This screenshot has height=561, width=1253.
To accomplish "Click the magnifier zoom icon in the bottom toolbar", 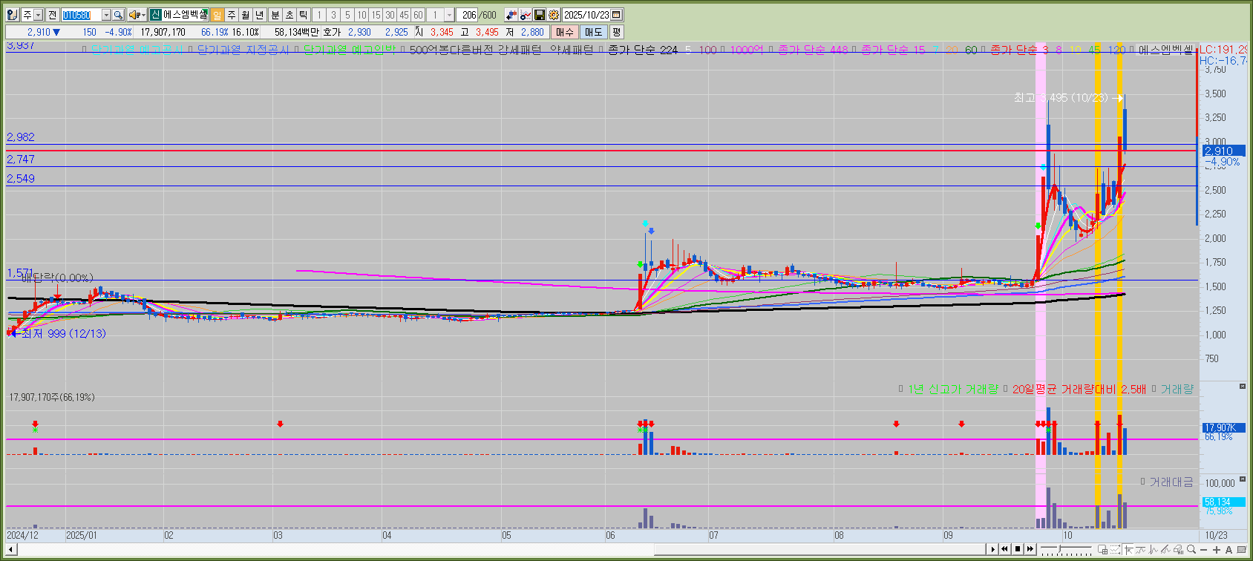I will tap(1191, 549).
